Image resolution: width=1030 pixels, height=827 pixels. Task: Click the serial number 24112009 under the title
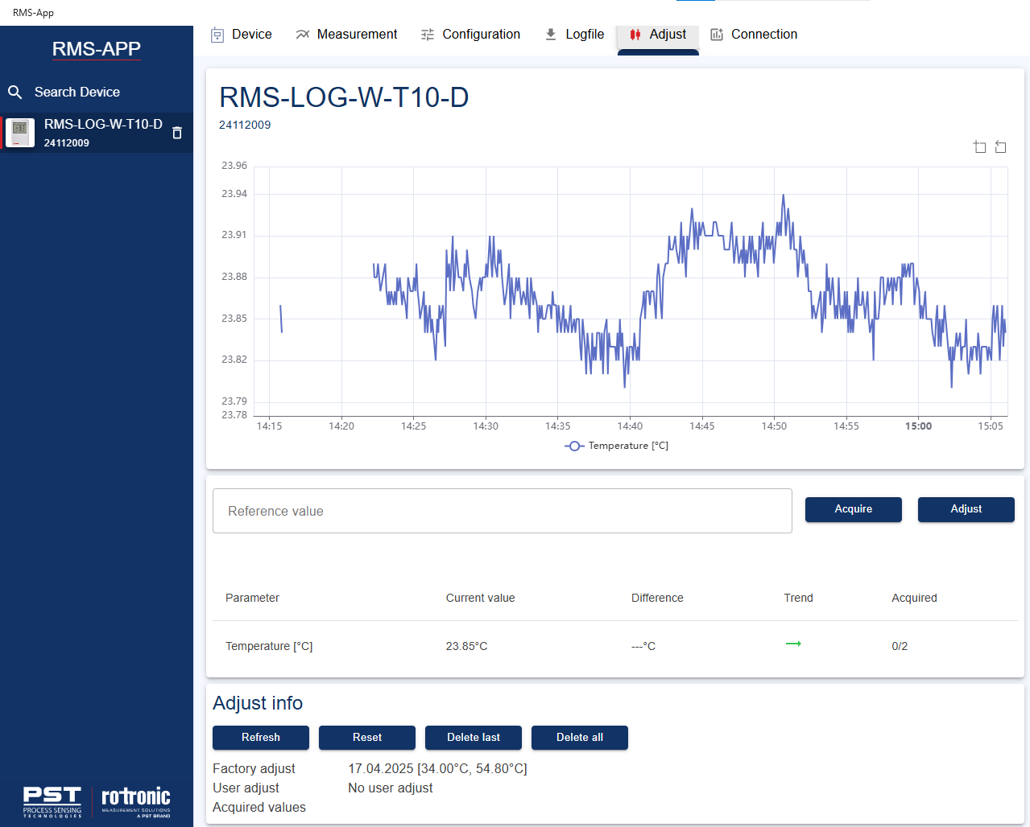(245, 125)
